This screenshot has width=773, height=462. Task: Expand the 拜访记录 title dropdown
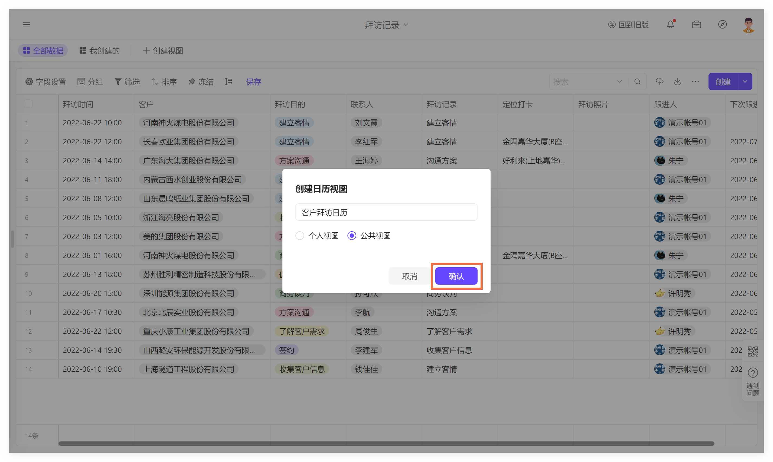(406, 25)
